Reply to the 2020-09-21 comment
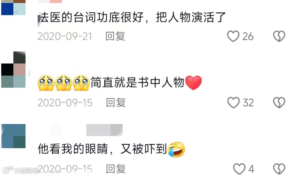This screenshot has width=299, height=176. [115, 36]
